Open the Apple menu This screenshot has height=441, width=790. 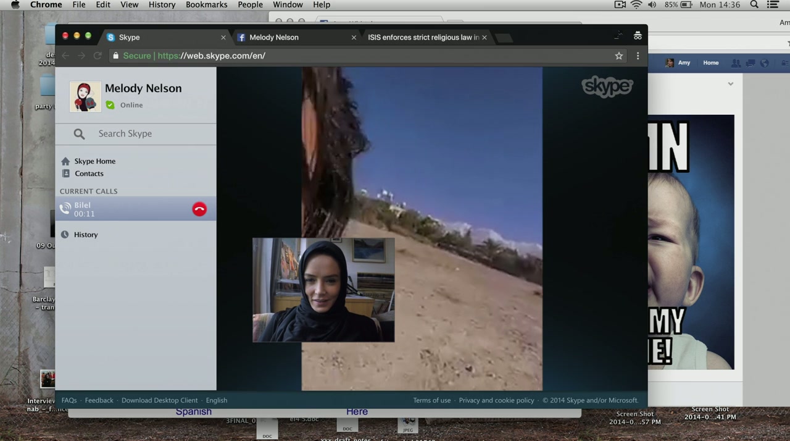tap(15, 5)
